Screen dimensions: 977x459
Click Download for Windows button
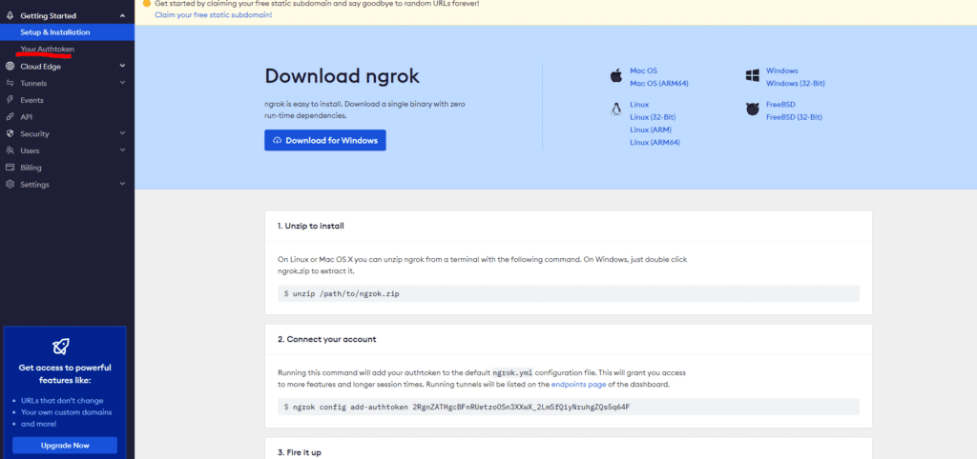click(325, 140)
